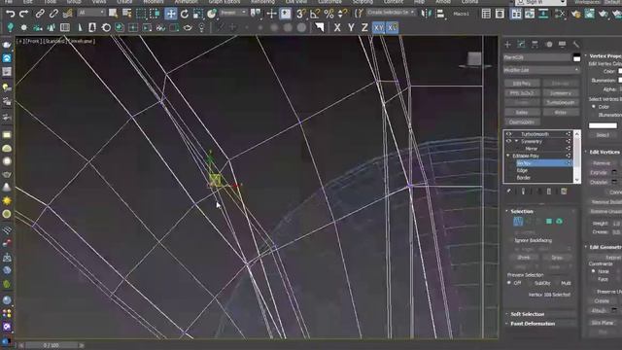Collapse the Editable Poly sub-object tree
This screenshot has height=350, width=622.
pyautogui.click(x=508, y=156)
